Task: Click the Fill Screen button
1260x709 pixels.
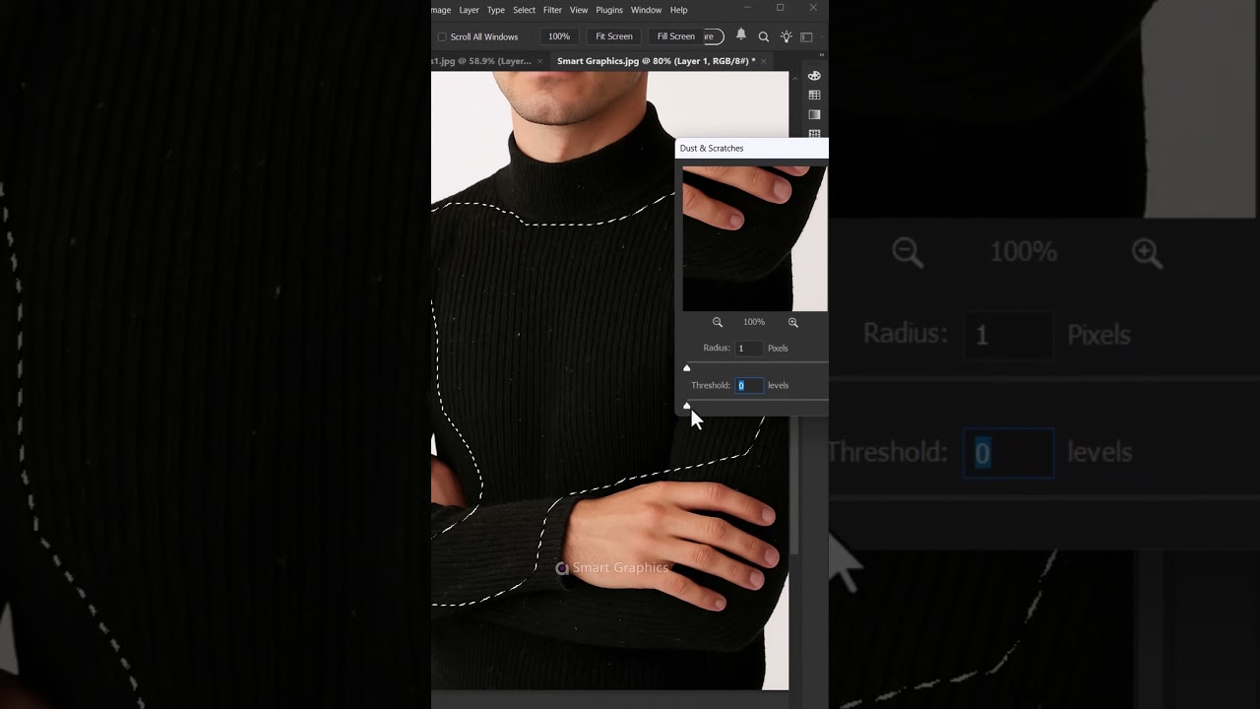Action: (x=675, y=36)
